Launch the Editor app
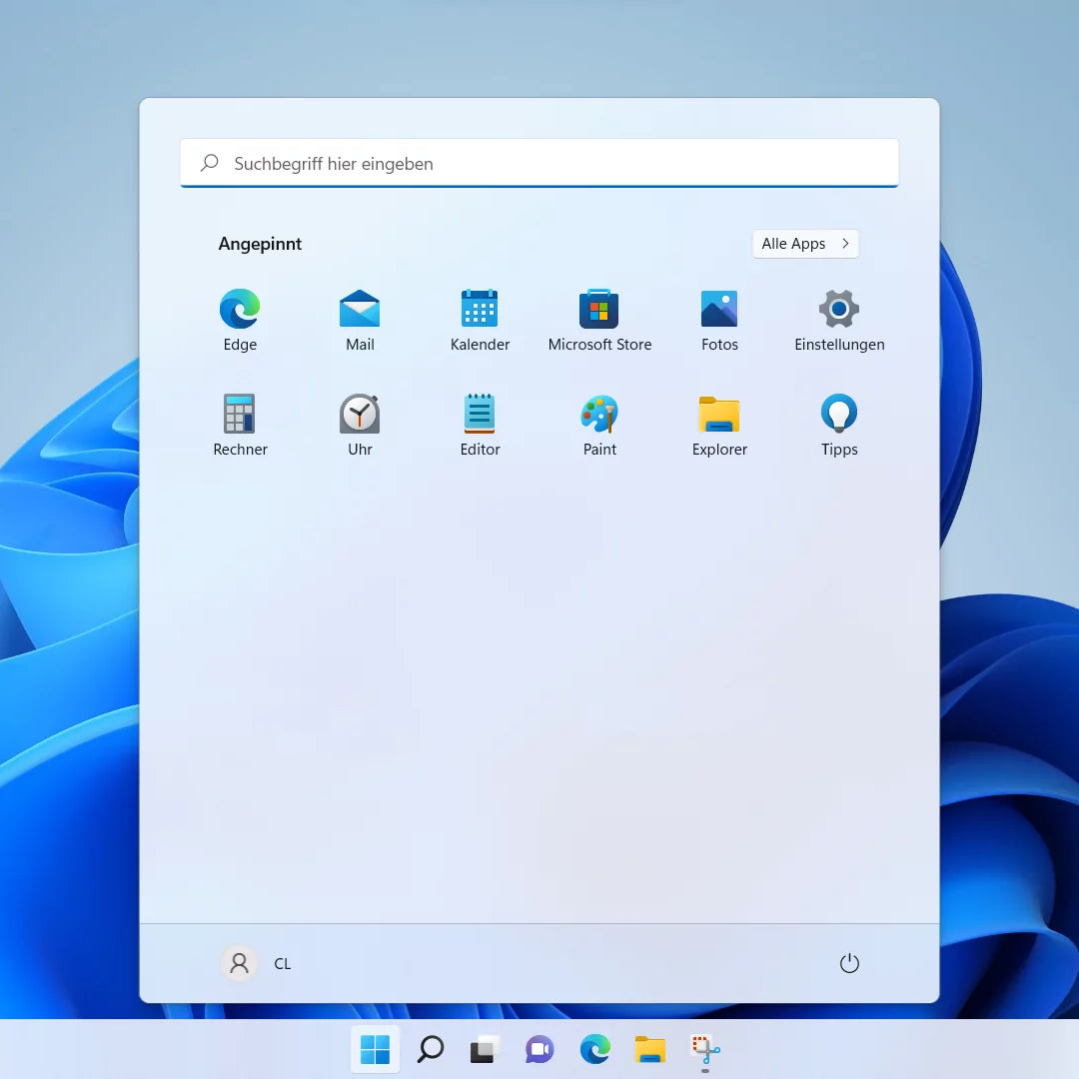1079x1079 pixels. [x=480, y=423]
